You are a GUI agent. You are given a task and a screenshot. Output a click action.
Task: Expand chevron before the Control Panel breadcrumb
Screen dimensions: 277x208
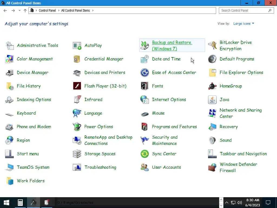point(37,11)
